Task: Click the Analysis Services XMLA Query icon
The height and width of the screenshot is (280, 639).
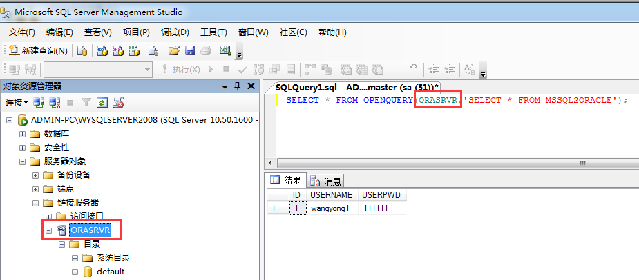Action: [134, 51]
